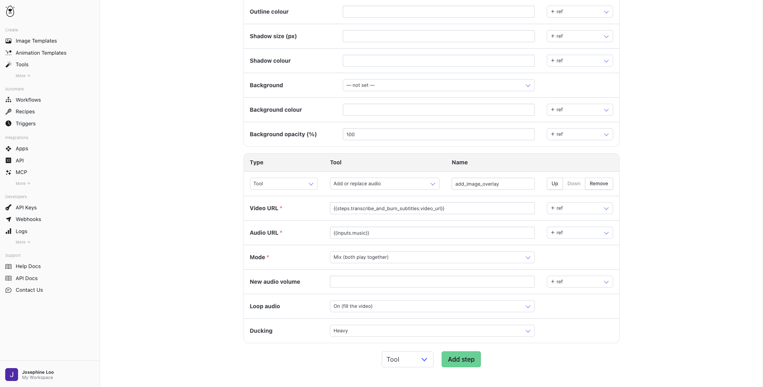
Task: Open Help Docs book icon
Action: tap(8, 266)
